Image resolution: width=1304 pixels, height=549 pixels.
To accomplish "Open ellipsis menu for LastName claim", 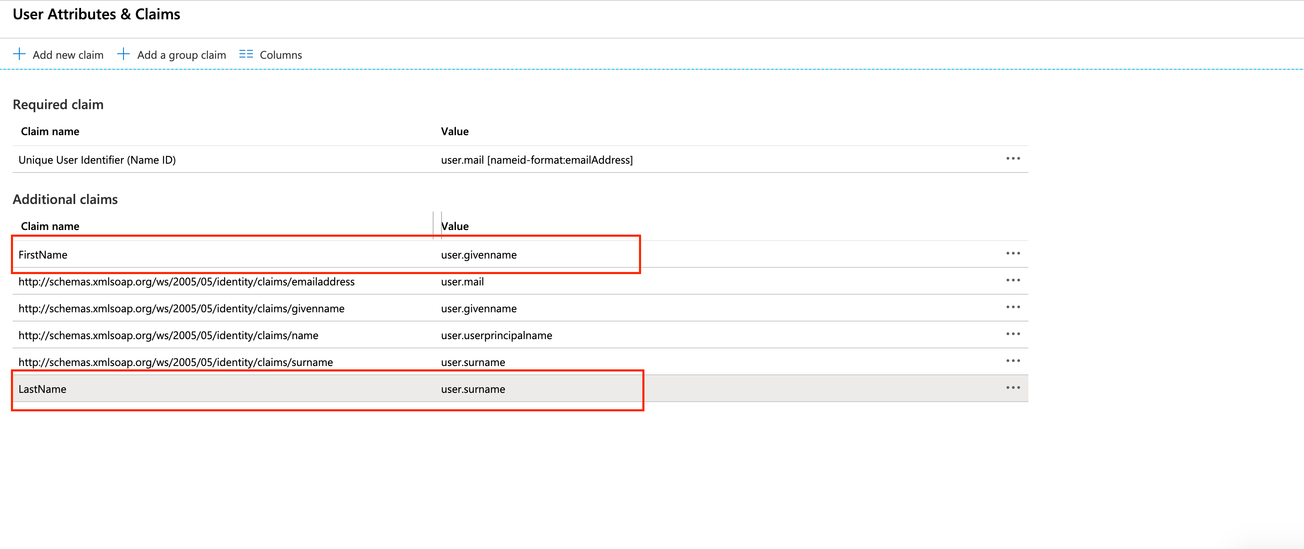I will (x=1012, y=388).
